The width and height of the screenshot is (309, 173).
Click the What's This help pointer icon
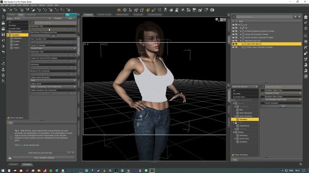[x=306, y=23]
